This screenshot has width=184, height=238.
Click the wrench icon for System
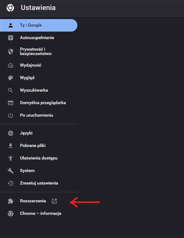click(10, 171)
